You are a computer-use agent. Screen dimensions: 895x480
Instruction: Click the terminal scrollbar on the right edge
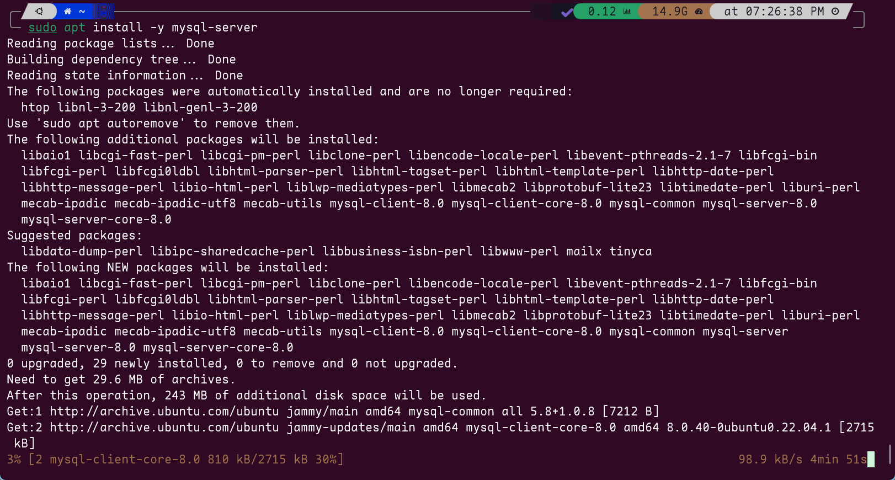pos(889,455)
